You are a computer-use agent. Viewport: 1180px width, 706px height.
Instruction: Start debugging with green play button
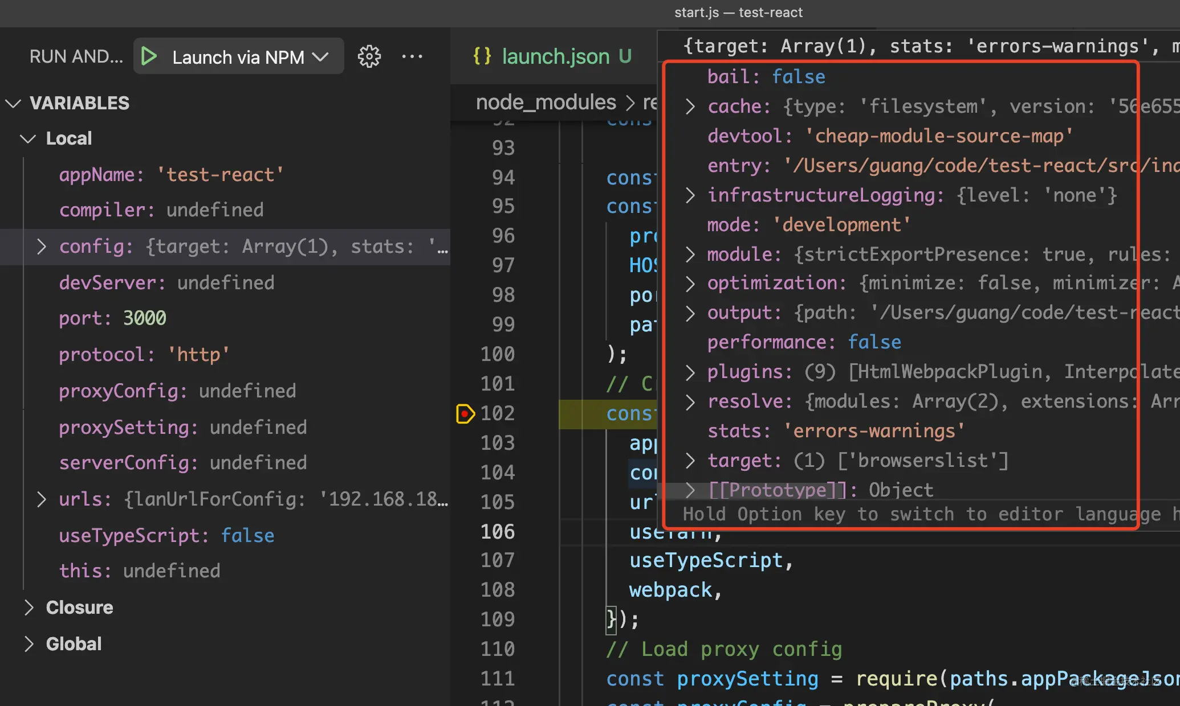coord(149,56)
